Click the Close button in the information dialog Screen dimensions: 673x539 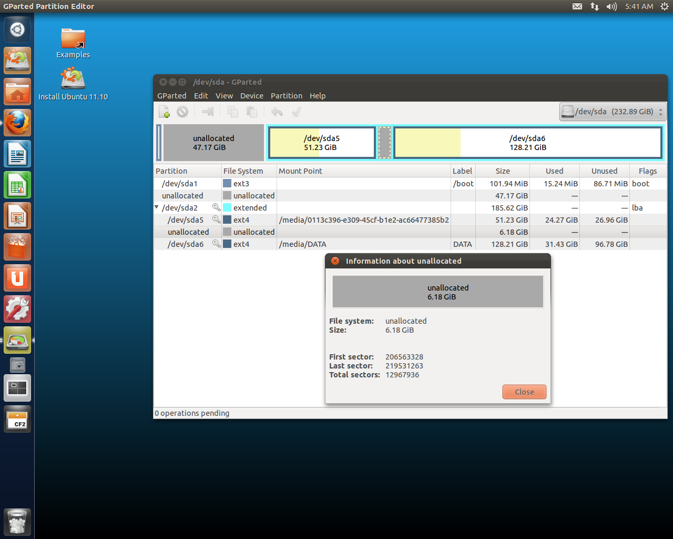point(524,392)
